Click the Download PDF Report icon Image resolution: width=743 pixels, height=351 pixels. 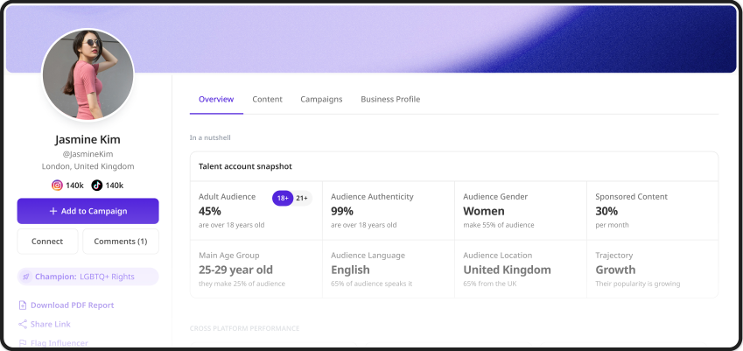[x=23, y=305]
